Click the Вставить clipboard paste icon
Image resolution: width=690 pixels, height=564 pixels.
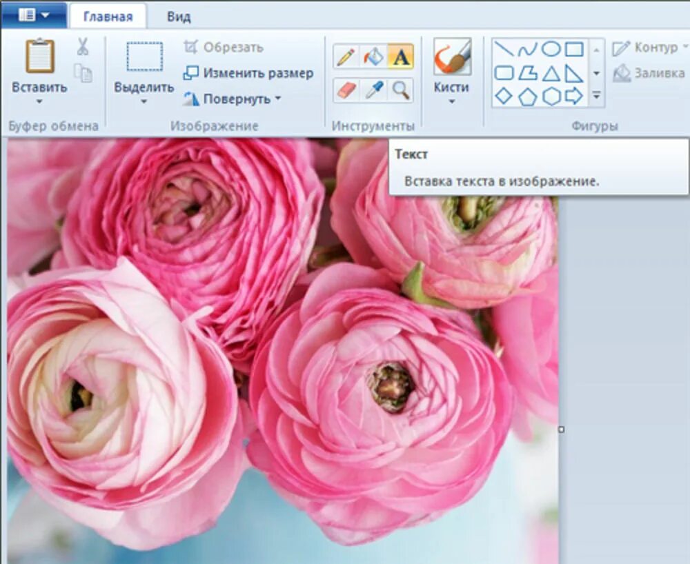(x=39, y=56)
